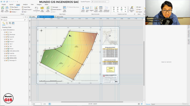Switch Contents to List By Drawing Order

[x=4, y=23]
